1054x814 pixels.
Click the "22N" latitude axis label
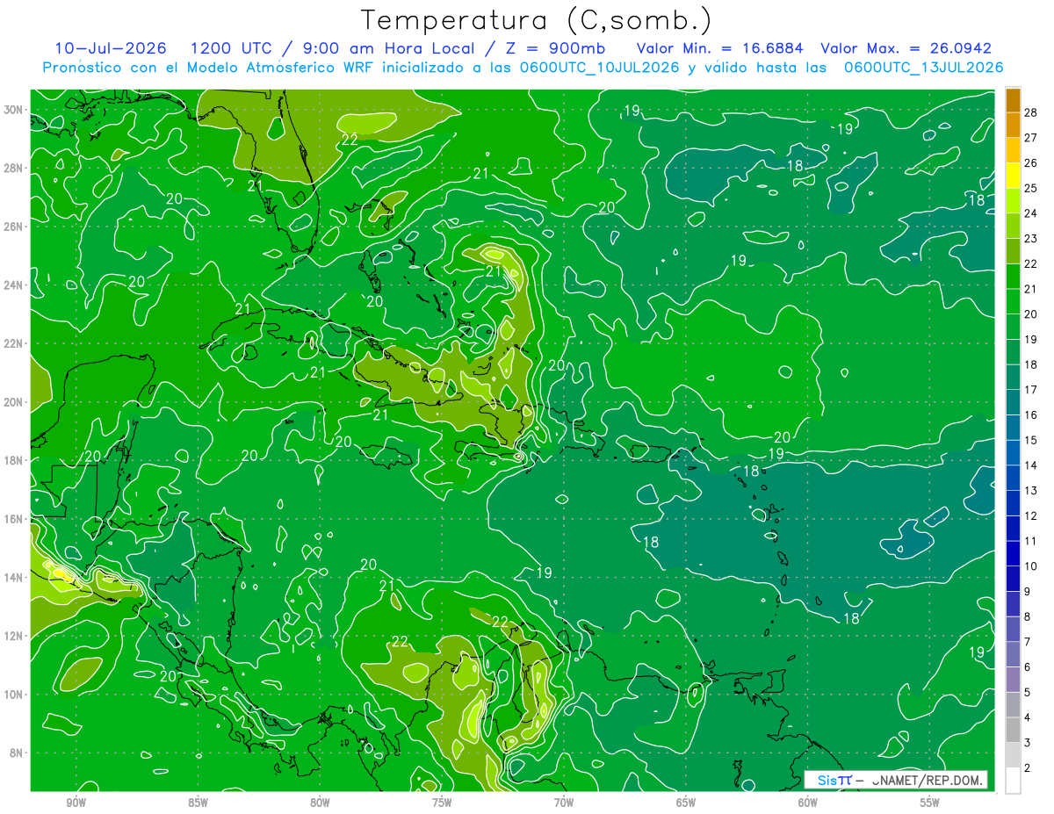15,343
